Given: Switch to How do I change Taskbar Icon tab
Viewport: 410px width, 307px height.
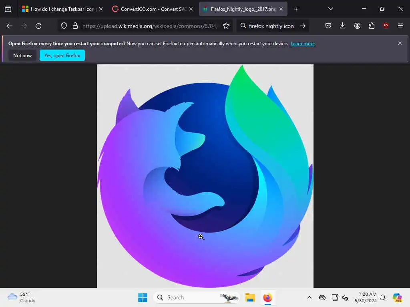Looking at the screenshot, I should [x=62, y=9].
